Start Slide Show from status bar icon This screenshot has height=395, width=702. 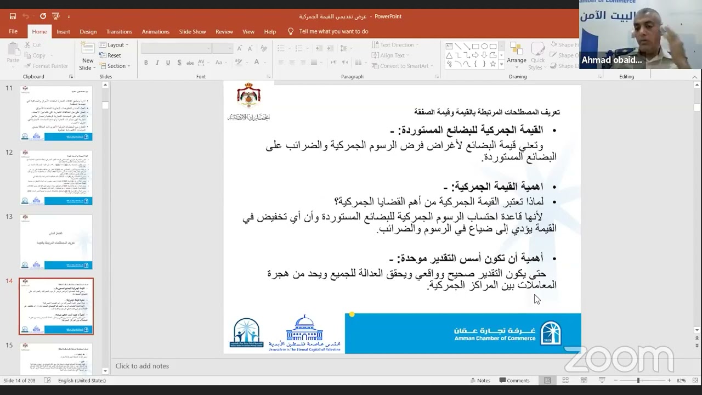point(602,380)
